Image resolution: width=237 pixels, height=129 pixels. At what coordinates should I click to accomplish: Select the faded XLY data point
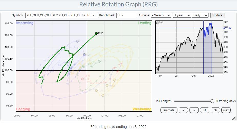coord(77,41)
